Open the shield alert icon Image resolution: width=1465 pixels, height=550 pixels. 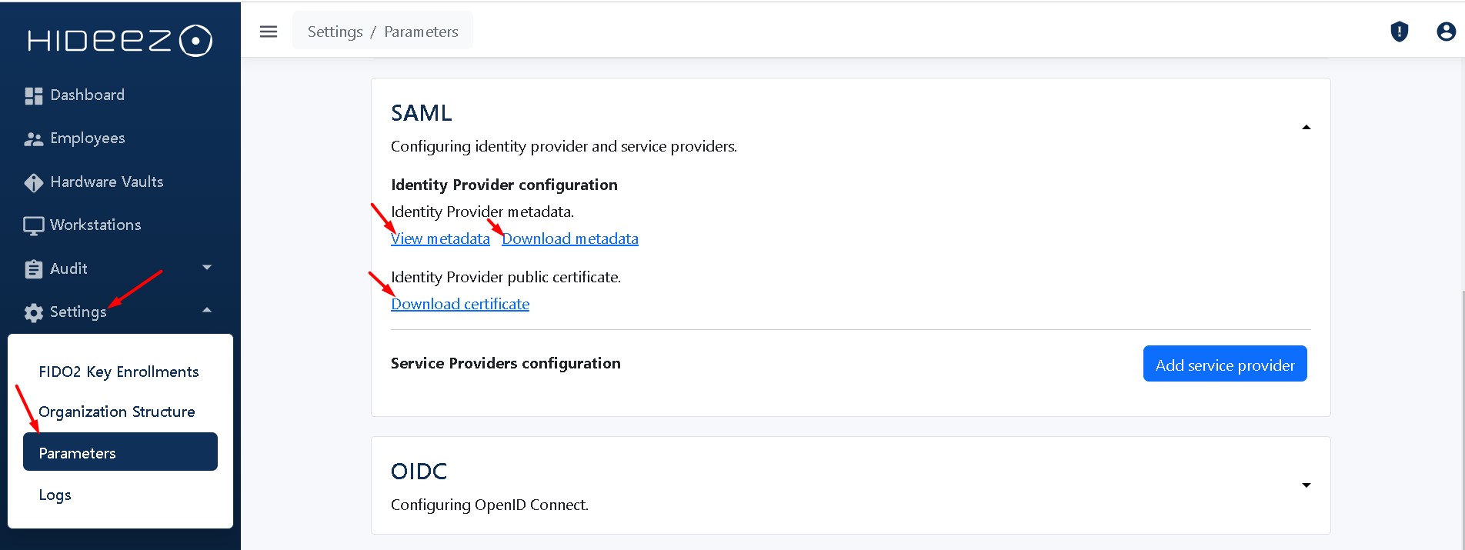pyautogui.click(x=1400, y=32)
